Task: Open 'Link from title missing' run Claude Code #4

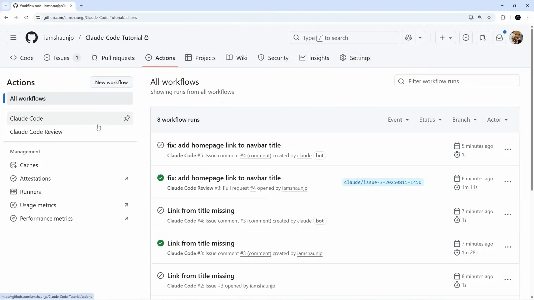Action: [201, 211]
